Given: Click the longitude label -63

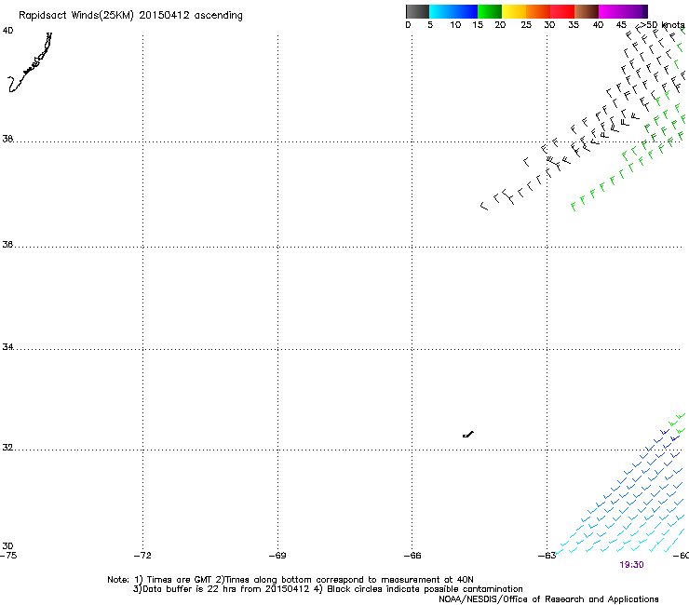Looking at the screenshot, I should tap(547, 556).
